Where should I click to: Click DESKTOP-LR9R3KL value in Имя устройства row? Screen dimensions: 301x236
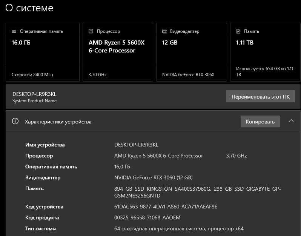[136, 145]
